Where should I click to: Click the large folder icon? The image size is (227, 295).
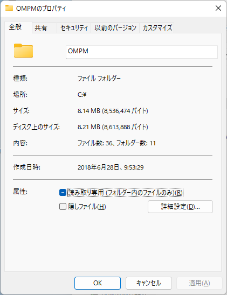coord(23,51)
